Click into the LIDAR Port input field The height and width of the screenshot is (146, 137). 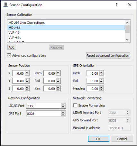point(44,106)
